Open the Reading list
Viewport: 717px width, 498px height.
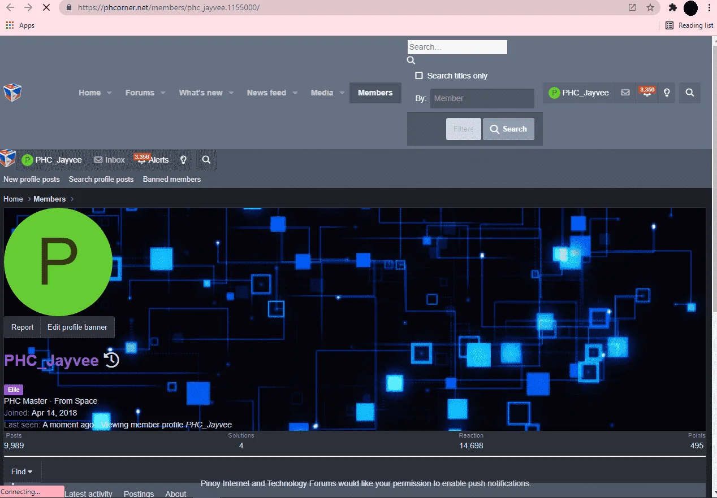coord(689,25)
